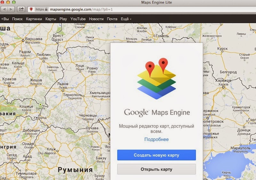Viewport: 256px width, 180px height.
Task: Click the Брест city label
Action: pos(58,35)
